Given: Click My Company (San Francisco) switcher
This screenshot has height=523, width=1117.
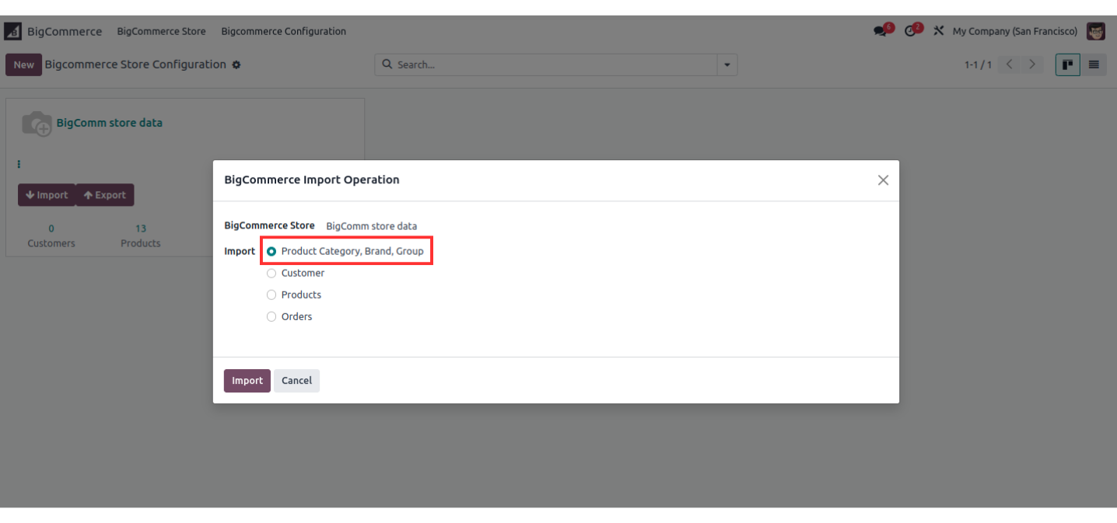Looking at the screenshot, I should point(1015,31).
